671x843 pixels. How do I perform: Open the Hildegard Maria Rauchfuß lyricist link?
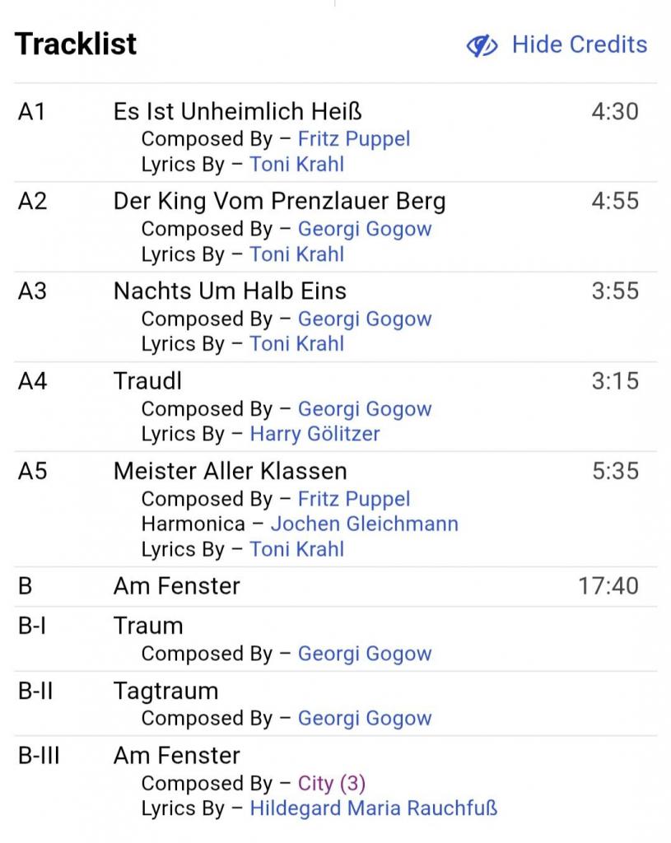(x=373, y=808)
